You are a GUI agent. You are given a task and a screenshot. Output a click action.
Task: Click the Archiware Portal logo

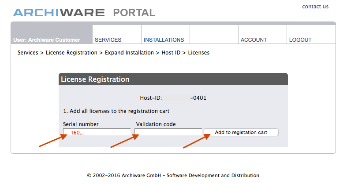click(x=84, y=12)
